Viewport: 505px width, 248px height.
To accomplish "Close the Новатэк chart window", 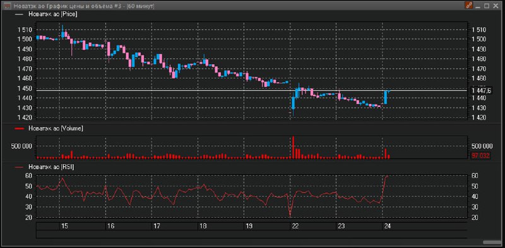I will point(495,6).
